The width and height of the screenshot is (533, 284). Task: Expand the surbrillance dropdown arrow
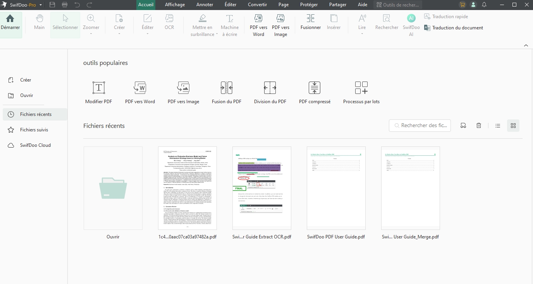(217, 34)
